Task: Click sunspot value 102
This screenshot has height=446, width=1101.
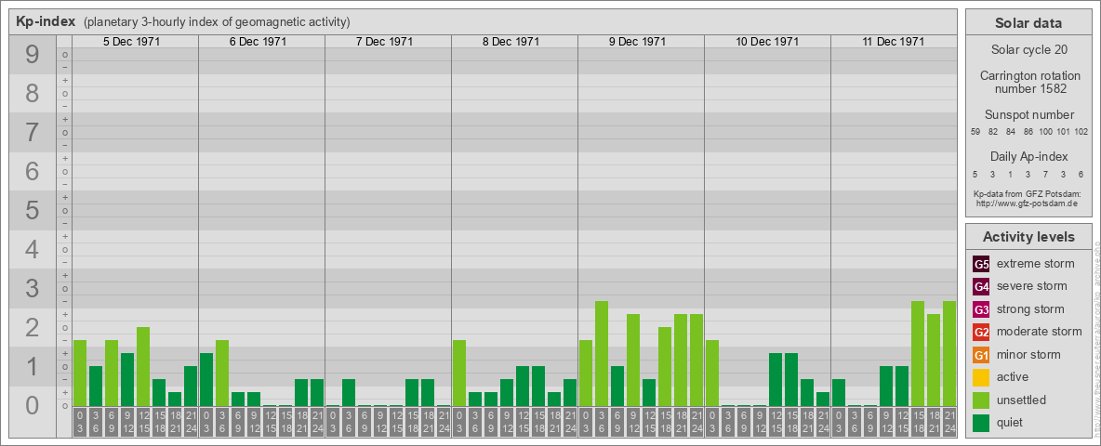Action: tap(1081, 132)
